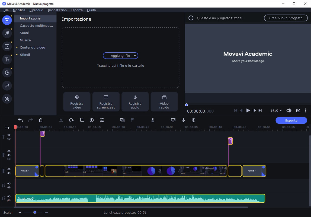The image size is (311, 217).
Task: Click the blue Esporta button
Action: click(291, 120)
